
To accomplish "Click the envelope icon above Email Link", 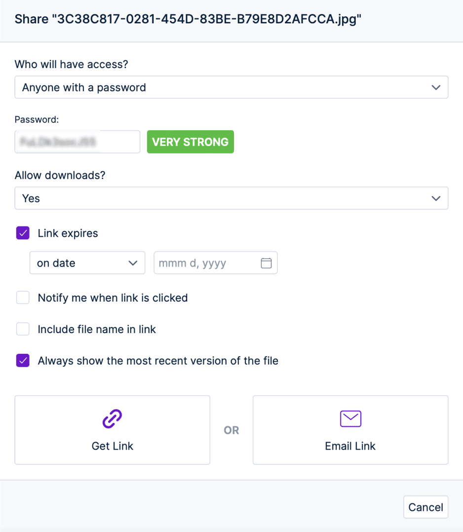I will pyautogui.click(x=350, y=418).
